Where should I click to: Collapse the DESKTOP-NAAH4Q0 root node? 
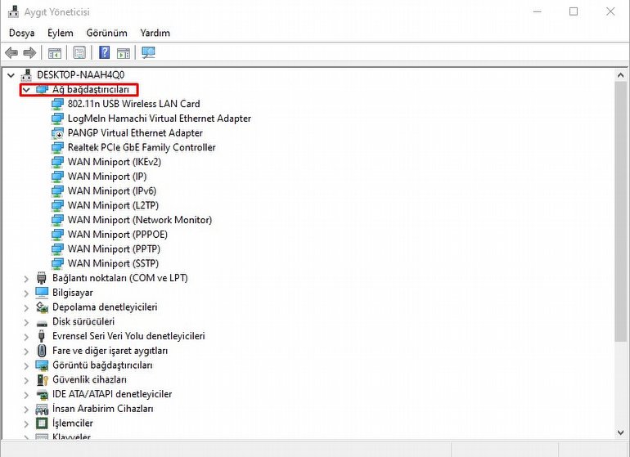(x=11, y=74)
